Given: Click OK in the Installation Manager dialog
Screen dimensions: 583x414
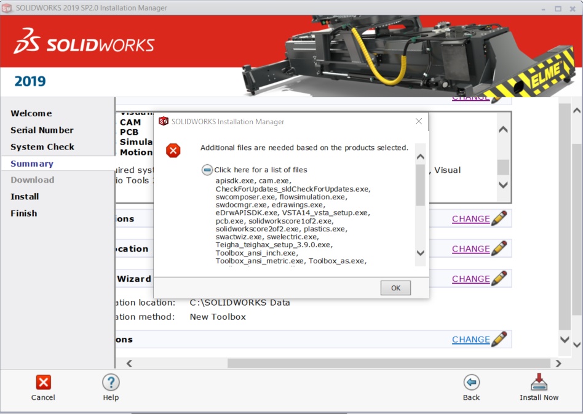Looking at the screenshot, I should coord(395,288).
